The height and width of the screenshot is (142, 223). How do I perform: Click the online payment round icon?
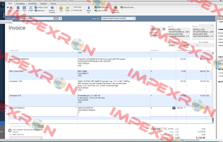tap(10, 130)
